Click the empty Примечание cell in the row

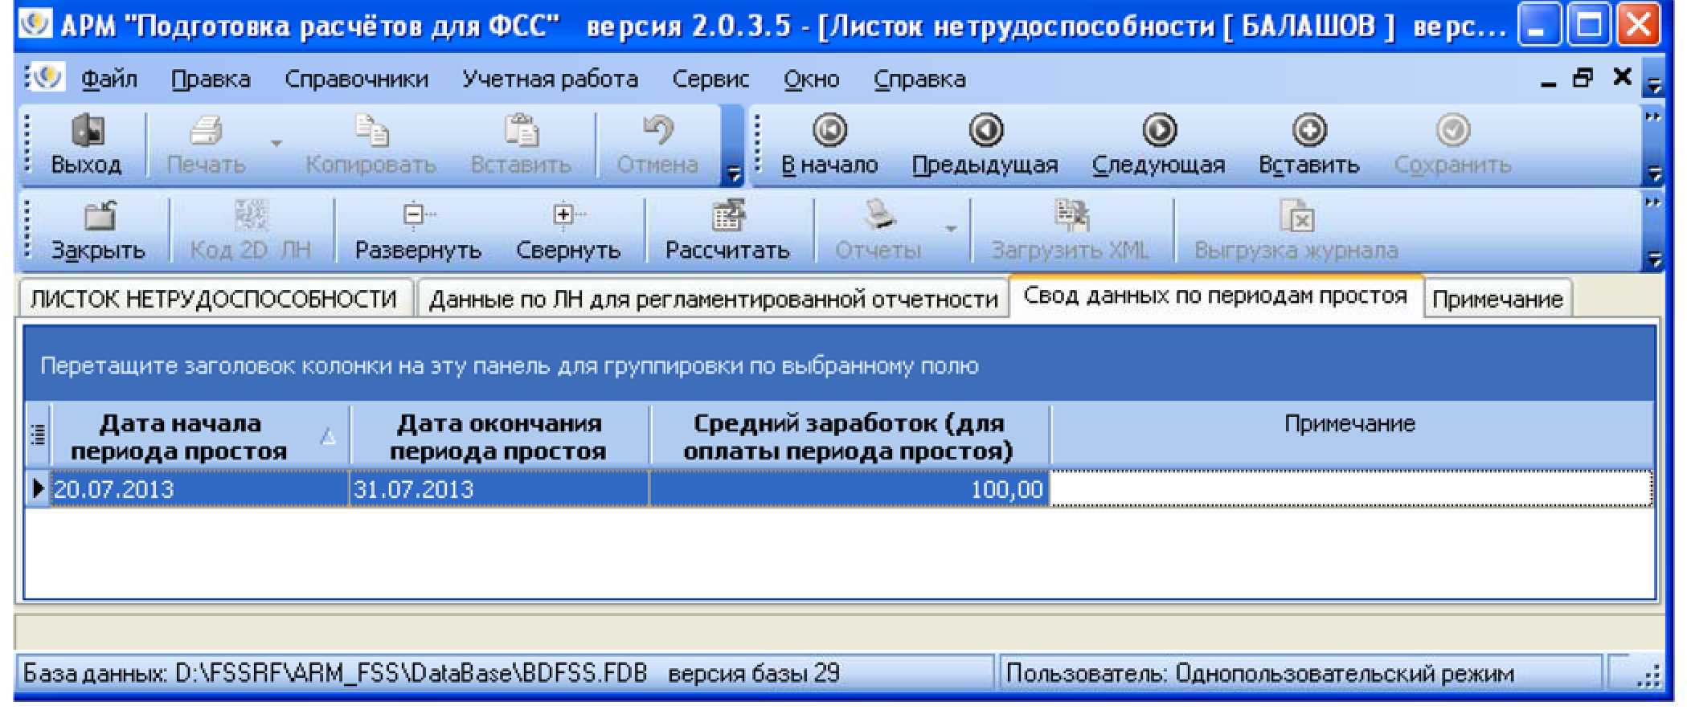pyautogui.click(x=1351, y=489)
